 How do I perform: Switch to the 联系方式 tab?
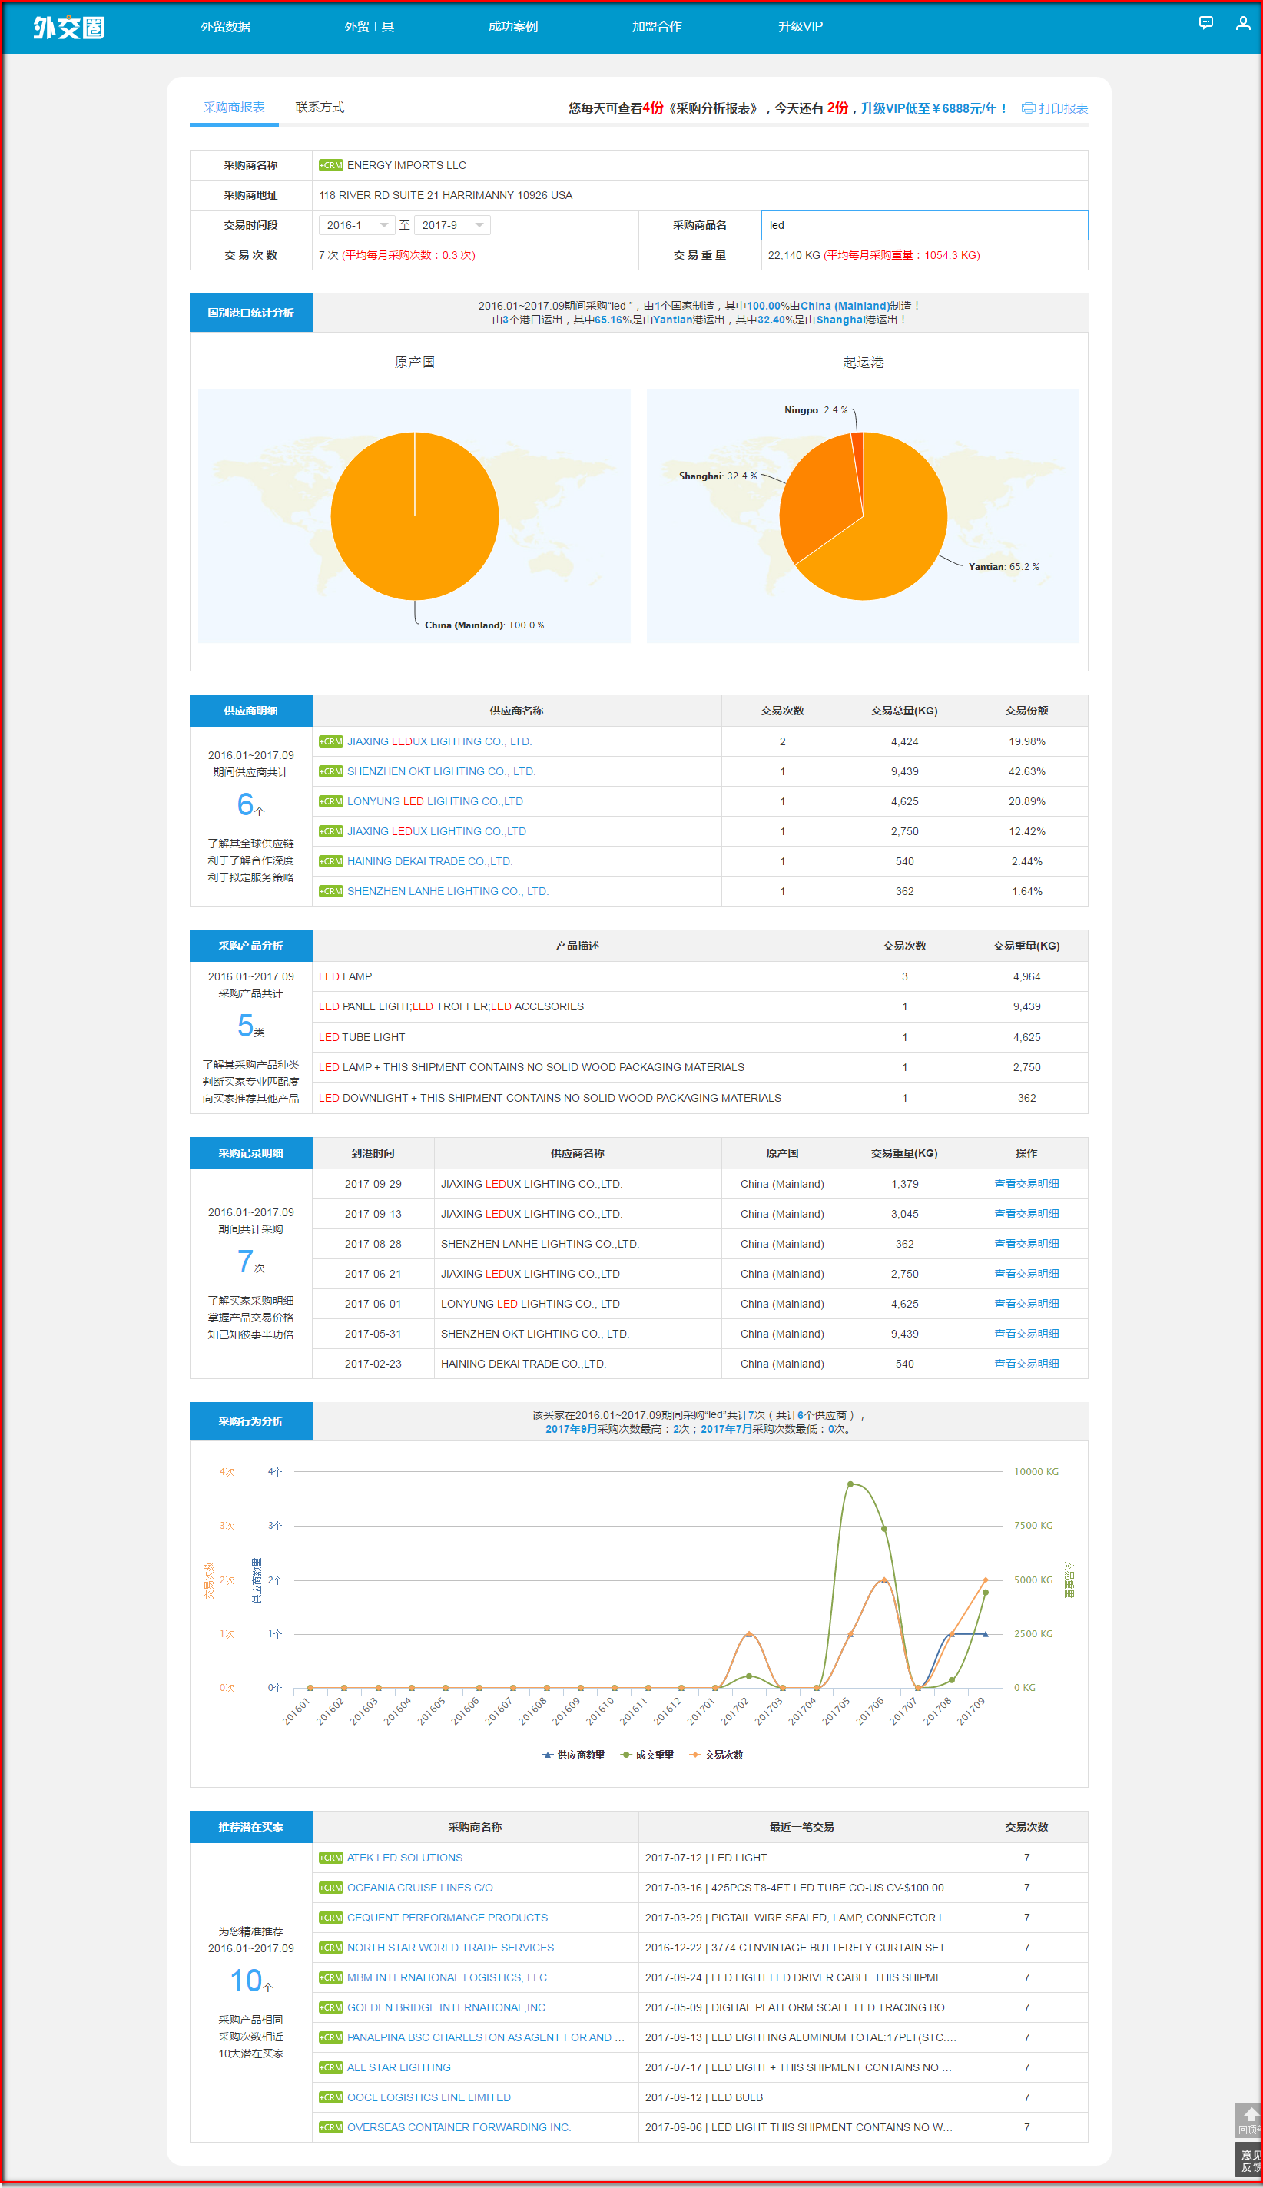[320, 108]
